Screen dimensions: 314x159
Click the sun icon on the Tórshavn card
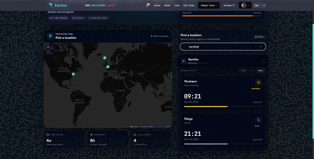[x=259, y=82]
